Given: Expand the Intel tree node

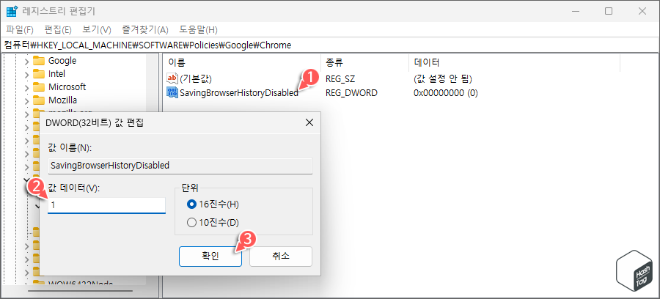Looking at the screenshot, I should click(x=27, y=75).
